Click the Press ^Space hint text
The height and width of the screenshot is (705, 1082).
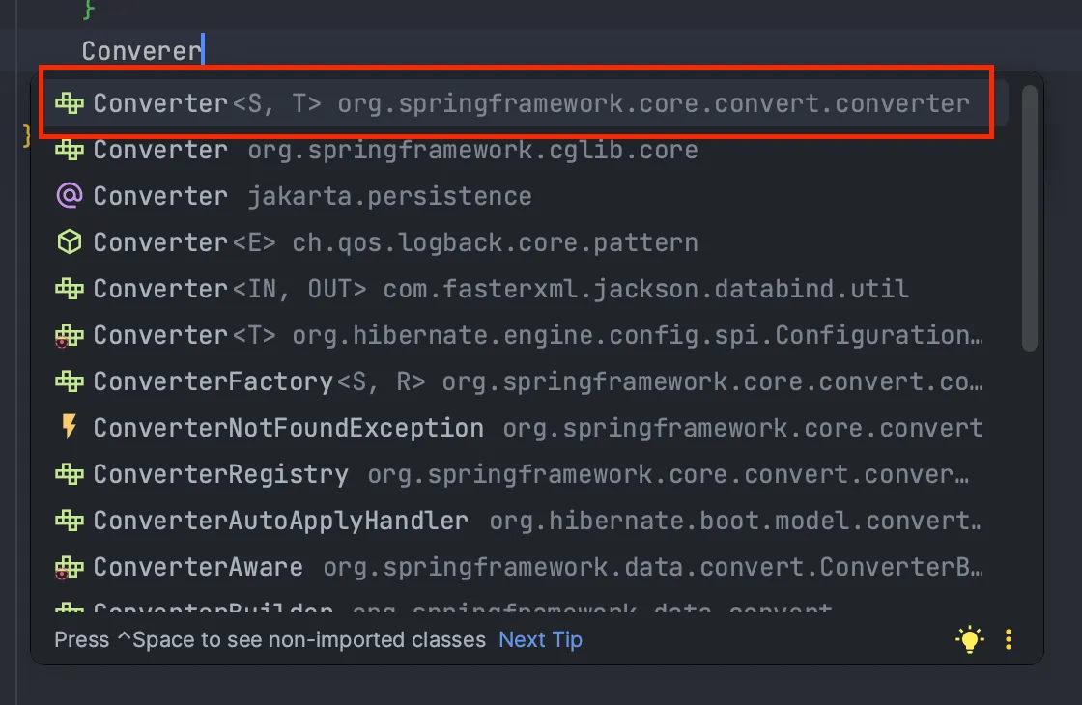point(270,639)
